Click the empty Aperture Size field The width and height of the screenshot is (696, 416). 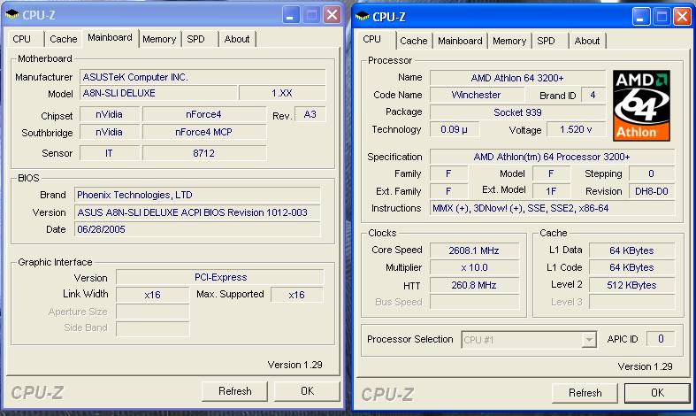coord(153,312)
